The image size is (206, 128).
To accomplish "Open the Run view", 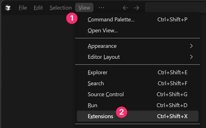I will [x=138, y=105].
